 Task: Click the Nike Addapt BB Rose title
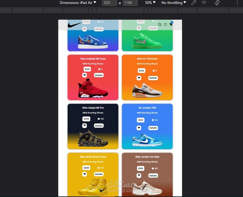click(93, 59)
